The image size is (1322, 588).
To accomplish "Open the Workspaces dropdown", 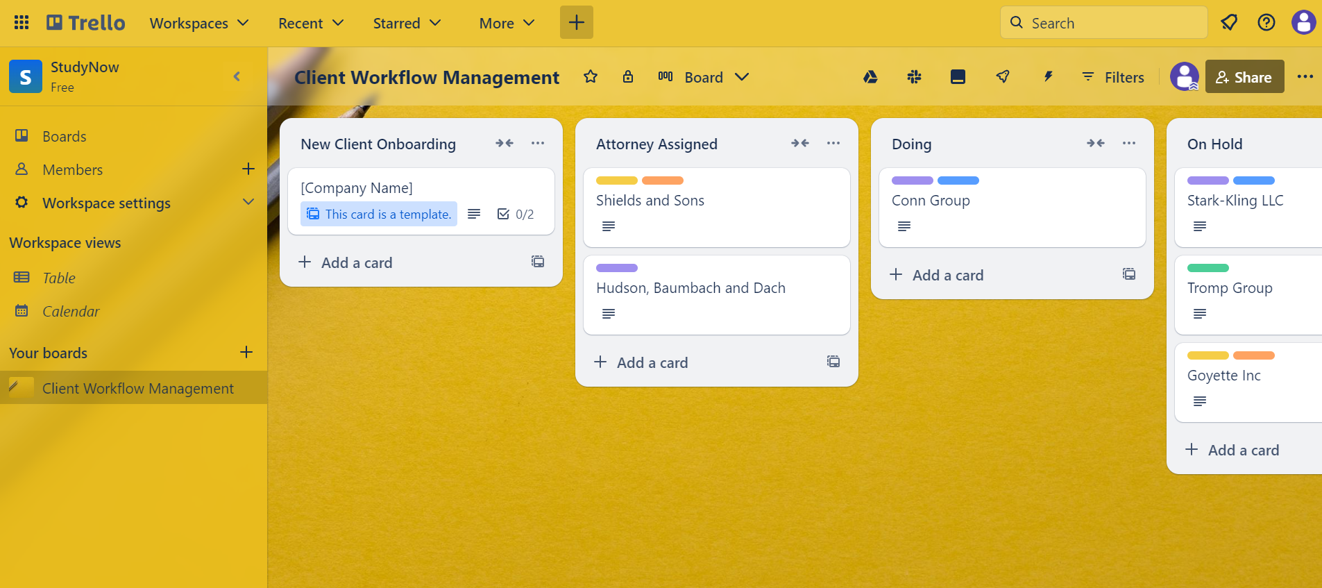I will (x=199, y=23).
